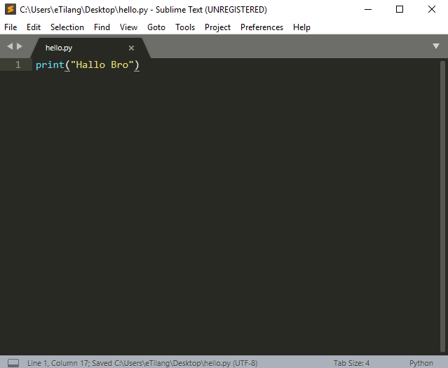Screen dimensions: 448x368
Task: Click the Line 1, Column 17 status text
Action: pos(58,363)
